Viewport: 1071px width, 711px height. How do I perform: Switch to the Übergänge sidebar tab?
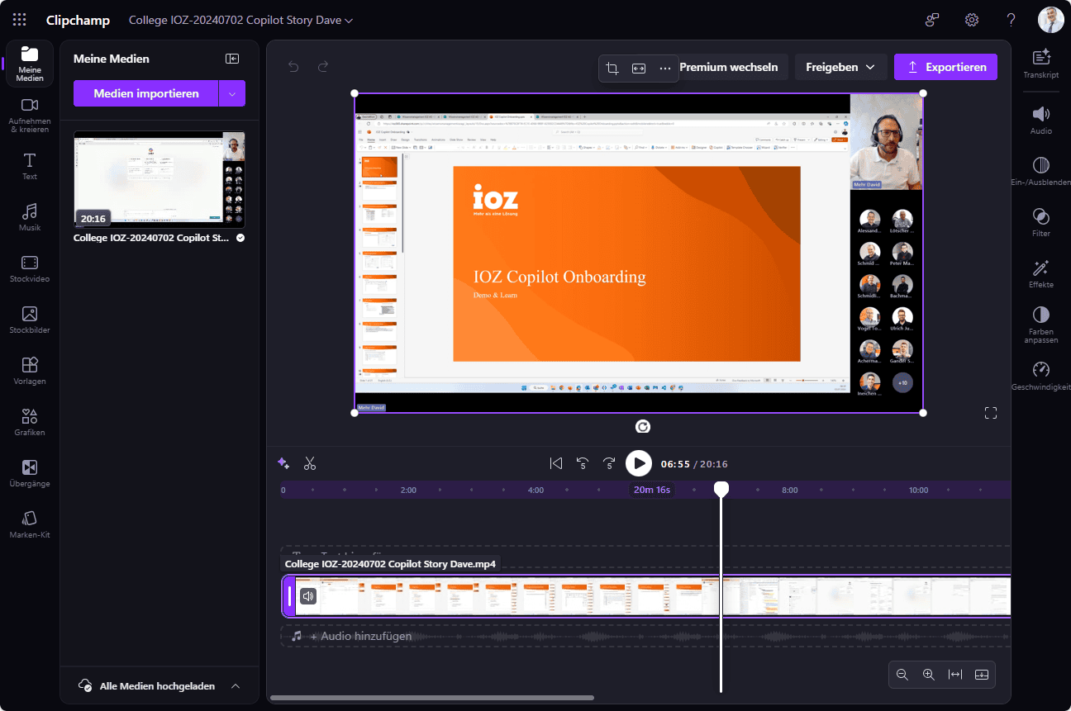(x=30, y=473)
